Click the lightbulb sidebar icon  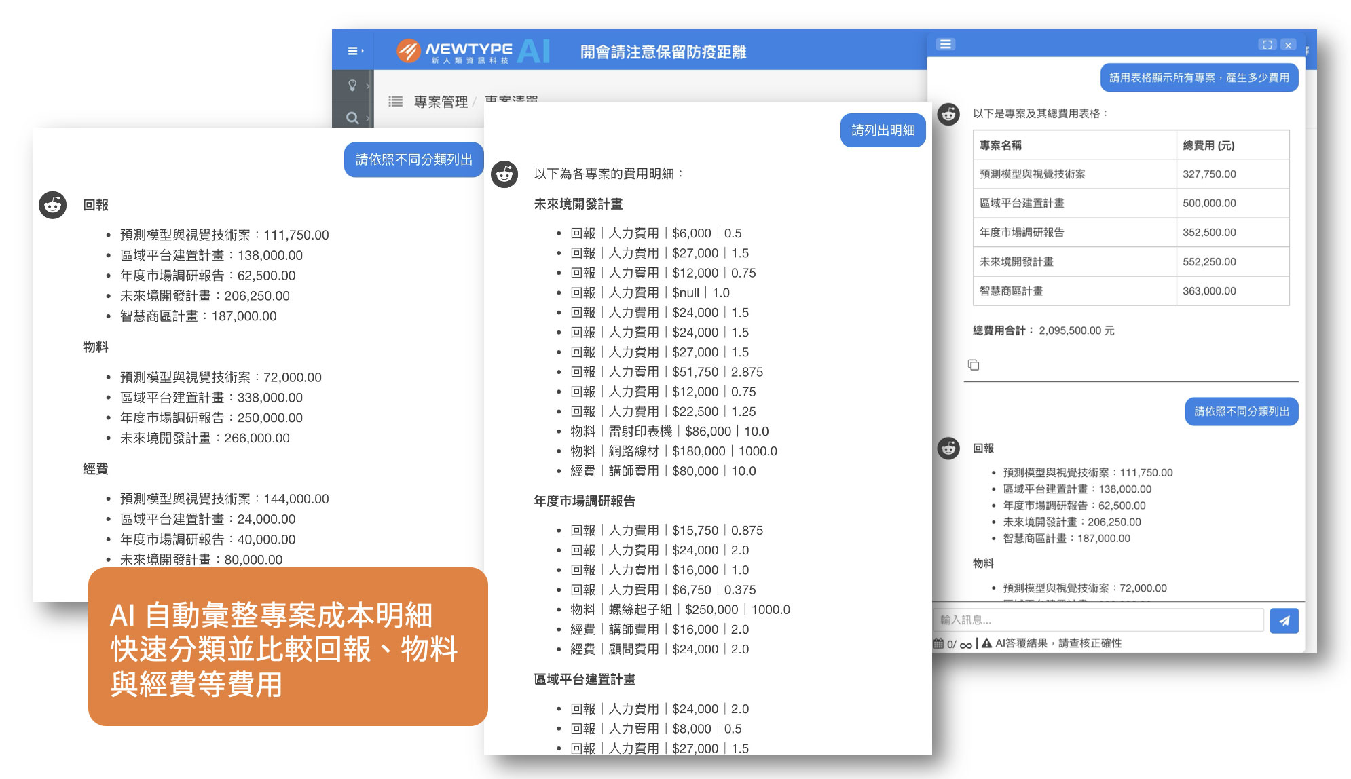(352, 85)
